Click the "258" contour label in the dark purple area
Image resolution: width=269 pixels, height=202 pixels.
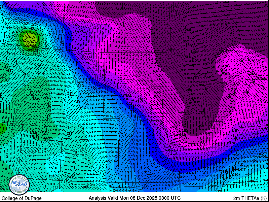click(x=201, y=126)
